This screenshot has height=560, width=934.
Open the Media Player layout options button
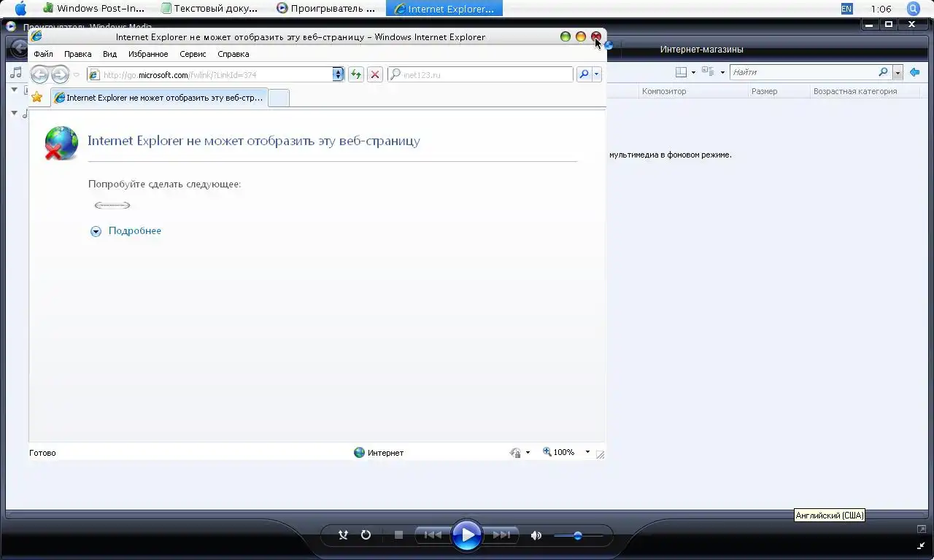click(x=681, y=72)
